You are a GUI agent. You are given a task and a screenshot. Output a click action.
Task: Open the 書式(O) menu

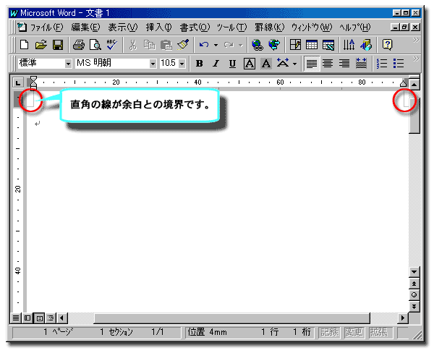pyautogui.click(x=195, y=27)
